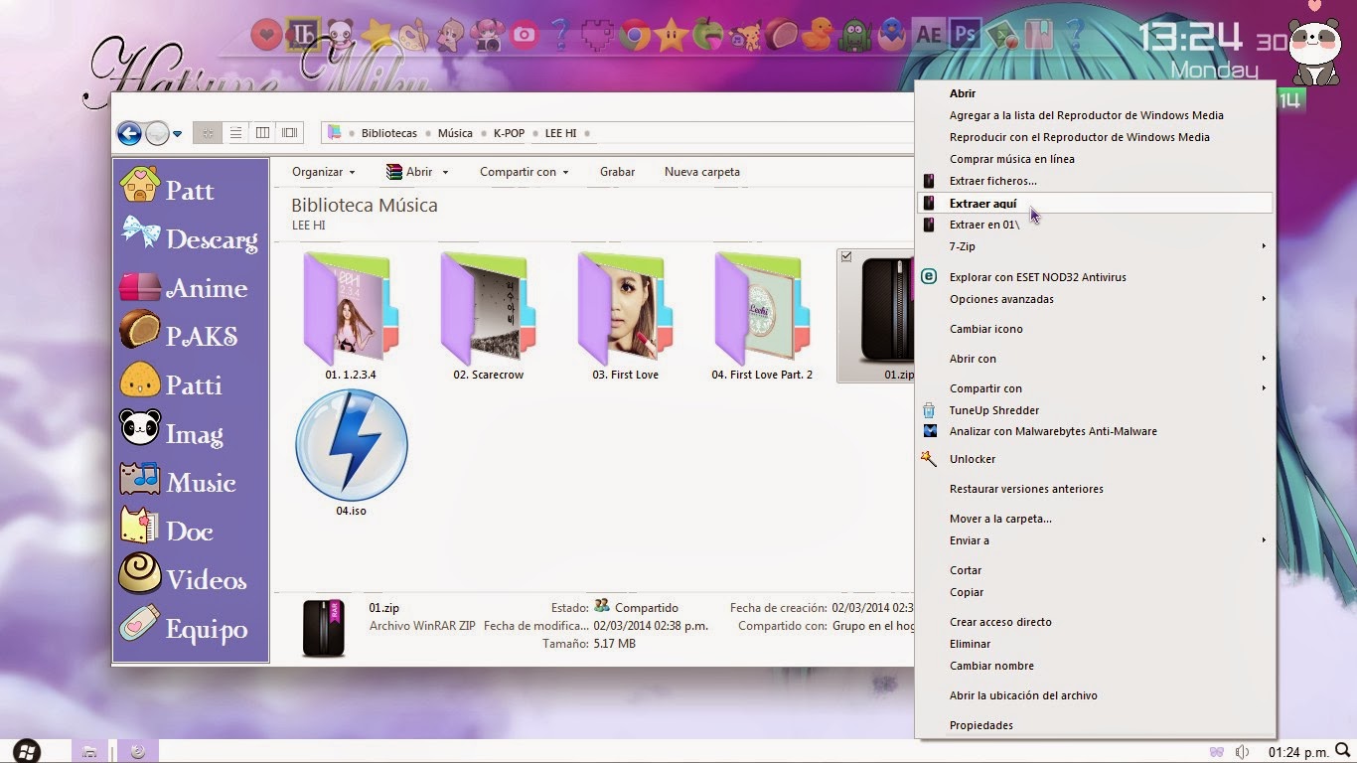Viewport: 1357px width, 763px height.
Task: Launch Photoshop from the top dock
Action: (964, 36)
